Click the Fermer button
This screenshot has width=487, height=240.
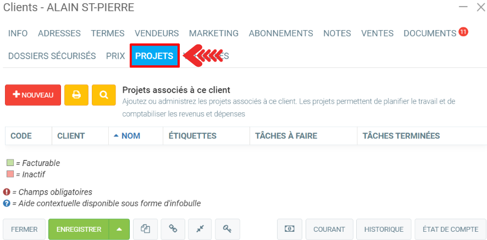pos(24,229)
